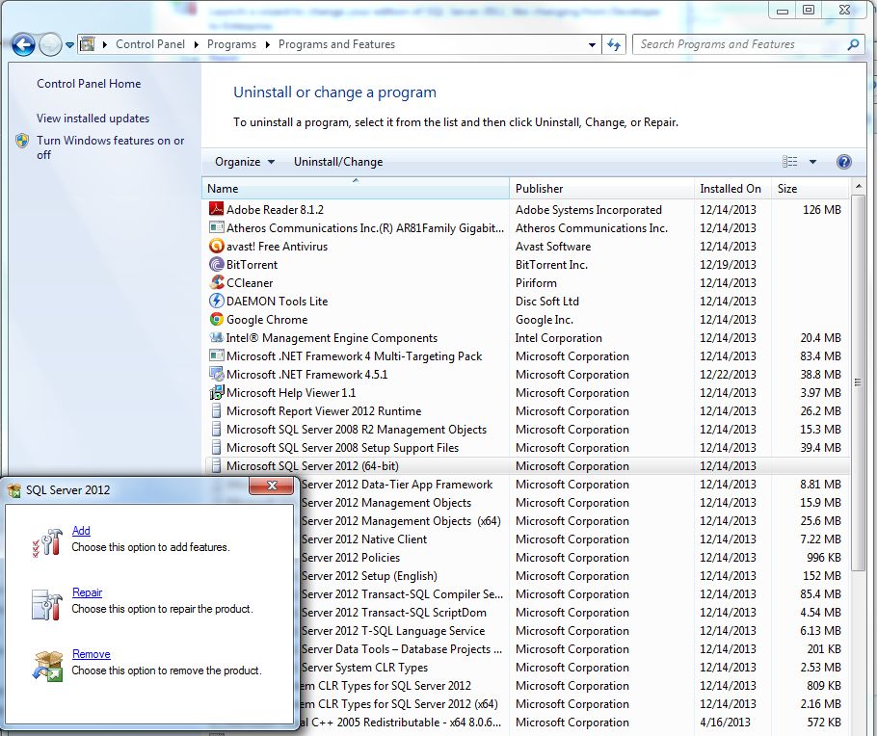Click the DAEMON Tools Lite icon

pyautogui.click(x=216, y=301)
